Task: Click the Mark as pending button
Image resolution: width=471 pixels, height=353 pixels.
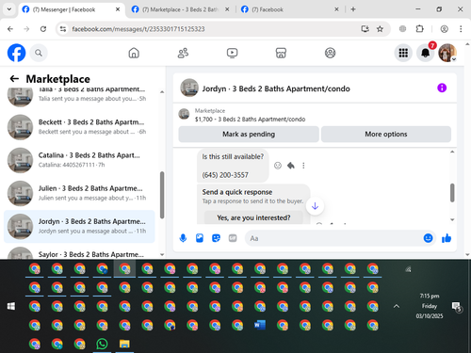Action: [249, 135]
